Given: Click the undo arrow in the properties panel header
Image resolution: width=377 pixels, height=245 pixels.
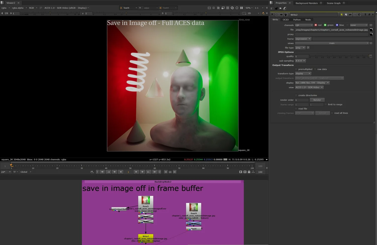Looking at the screenshot, I should click(350, 15).
